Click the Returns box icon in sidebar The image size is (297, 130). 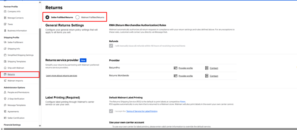coord(5,74)
